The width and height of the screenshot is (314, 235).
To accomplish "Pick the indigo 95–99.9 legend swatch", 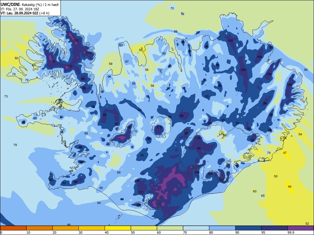I will (274, 228).
